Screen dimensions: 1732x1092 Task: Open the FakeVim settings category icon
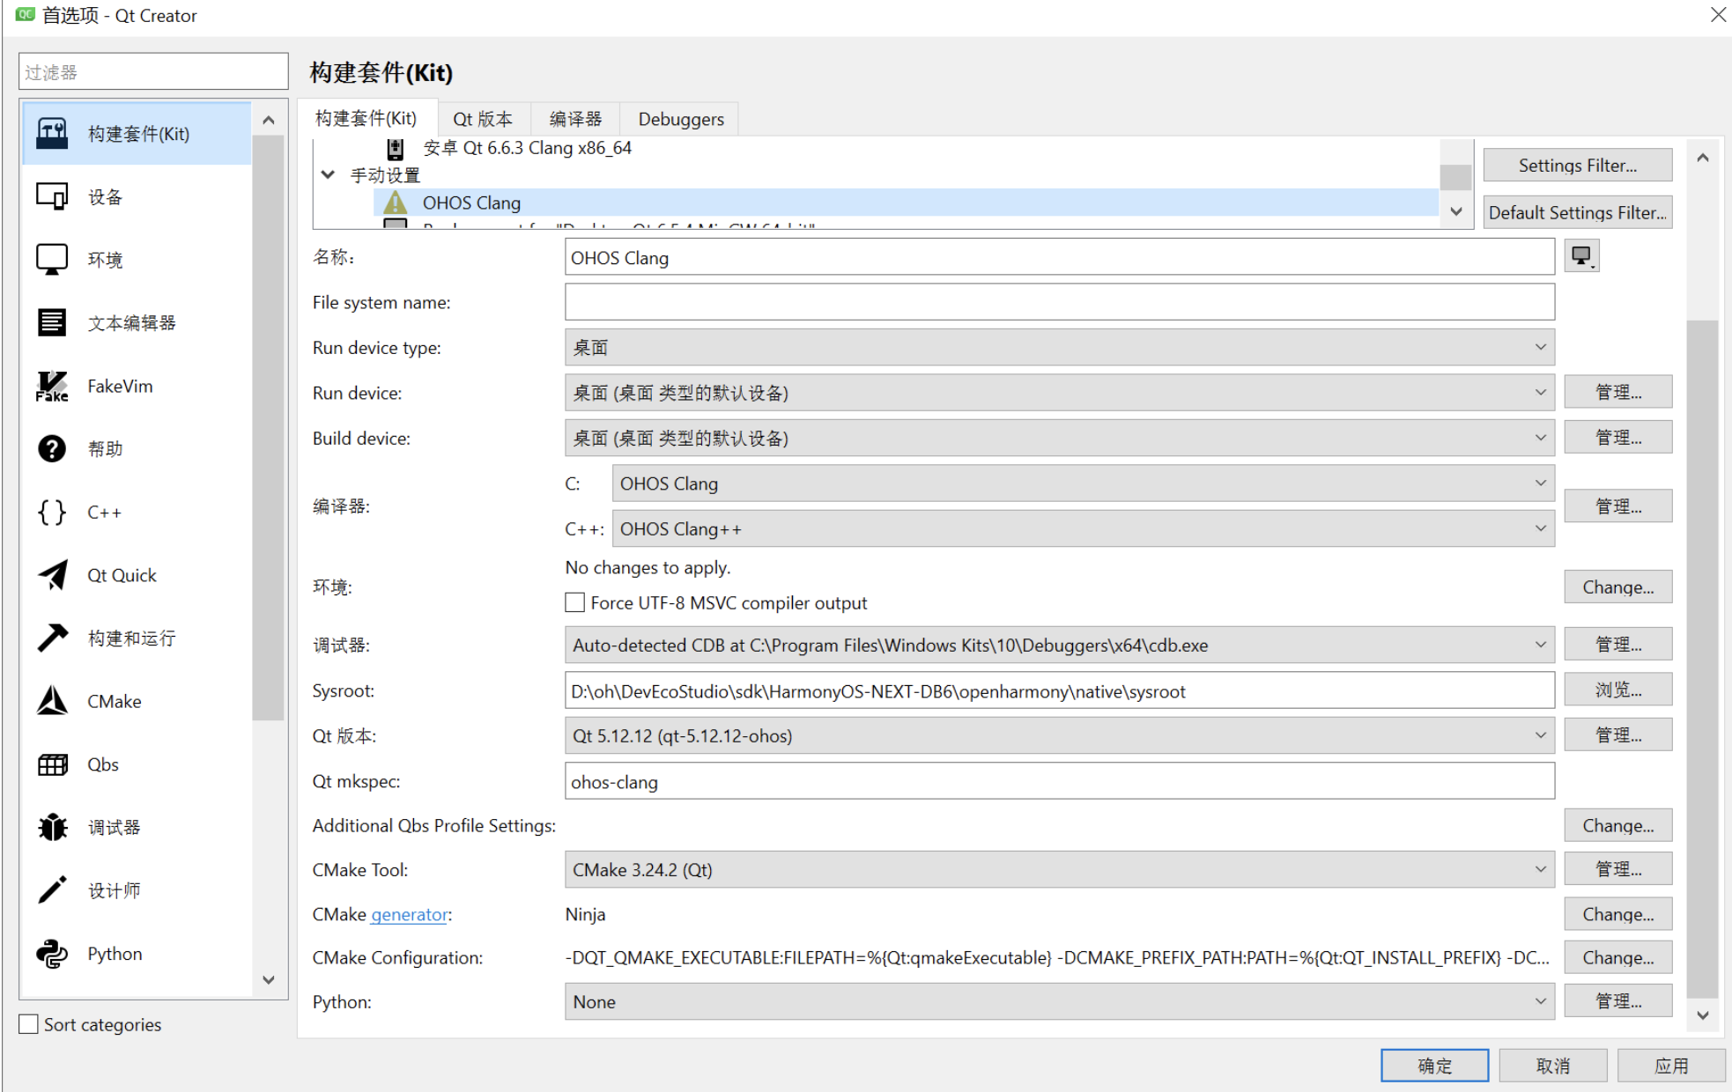[52, 387]
